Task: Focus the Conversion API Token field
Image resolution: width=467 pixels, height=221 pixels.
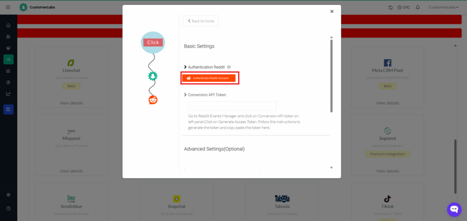Action: tap(232, 106)
